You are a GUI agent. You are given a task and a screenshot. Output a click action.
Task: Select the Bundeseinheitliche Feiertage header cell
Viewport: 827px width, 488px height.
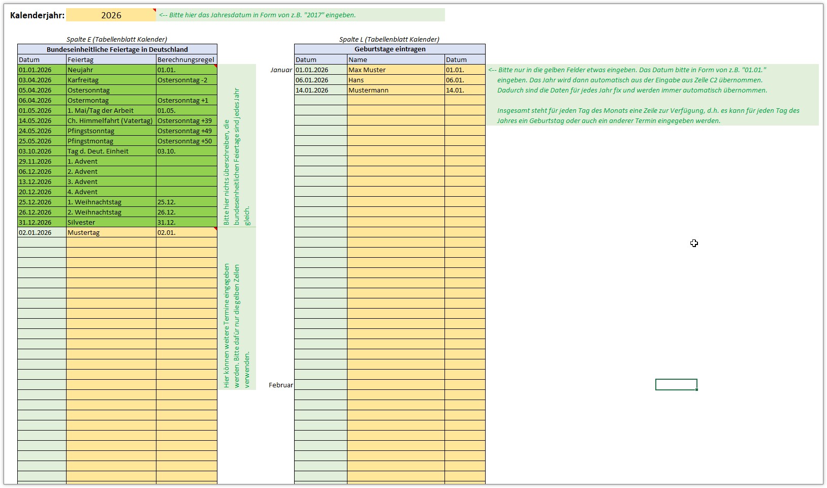point(117,49)
